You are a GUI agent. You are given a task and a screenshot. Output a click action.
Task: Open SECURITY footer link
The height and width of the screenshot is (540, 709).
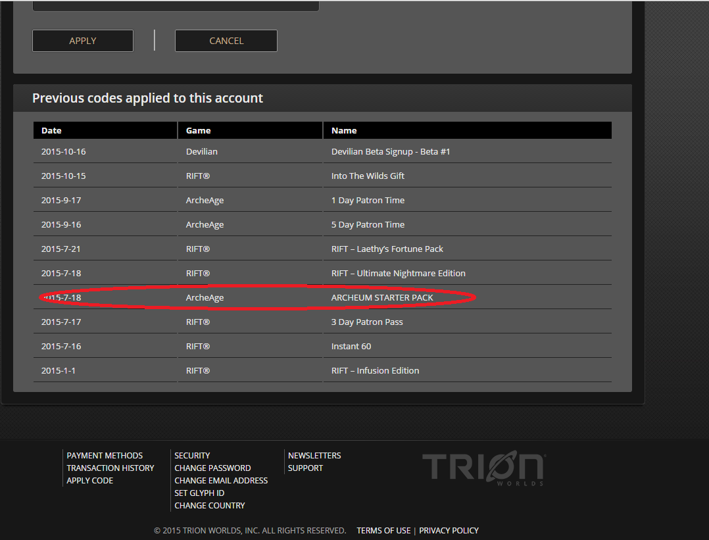click(192, 455)
